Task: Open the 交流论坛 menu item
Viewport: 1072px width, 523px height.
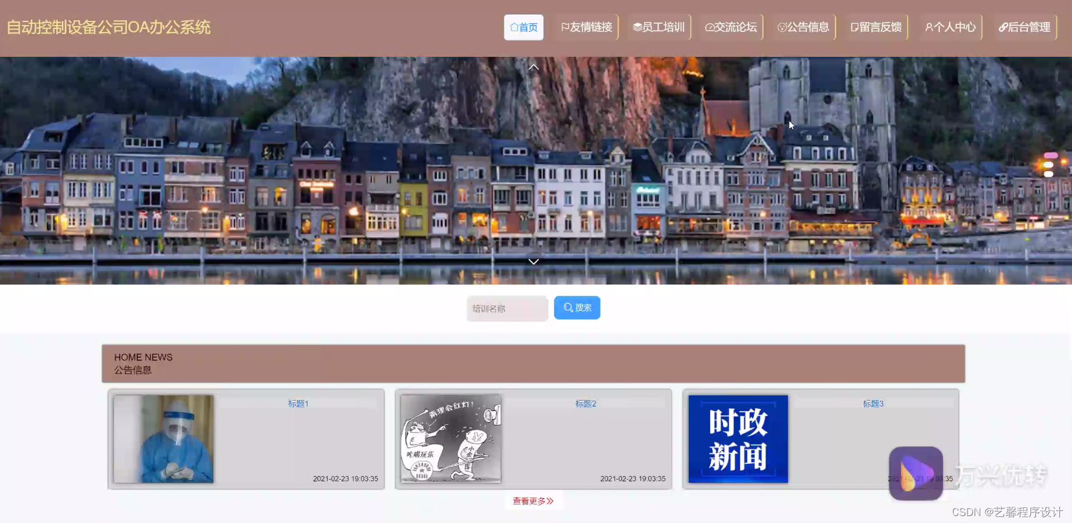Action: pos(731,26)
